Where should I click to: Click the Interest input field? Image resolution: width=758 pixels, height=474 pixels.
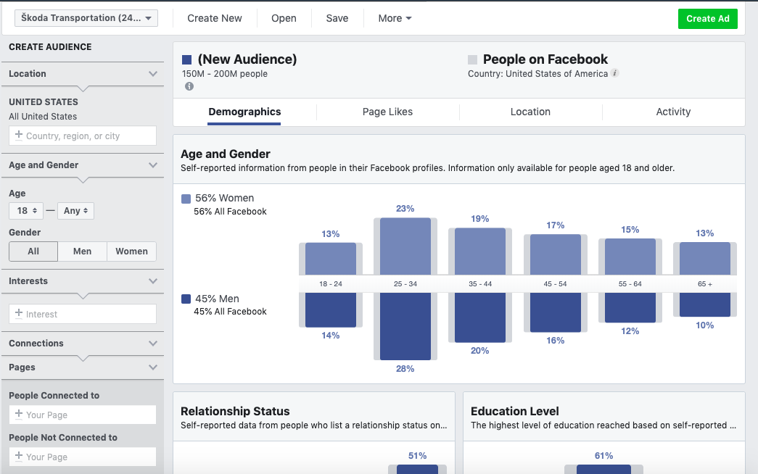click(83, 314)
